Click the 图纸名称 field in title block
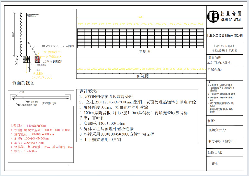Viewport: 249px width, 176px height. point(215,70)
